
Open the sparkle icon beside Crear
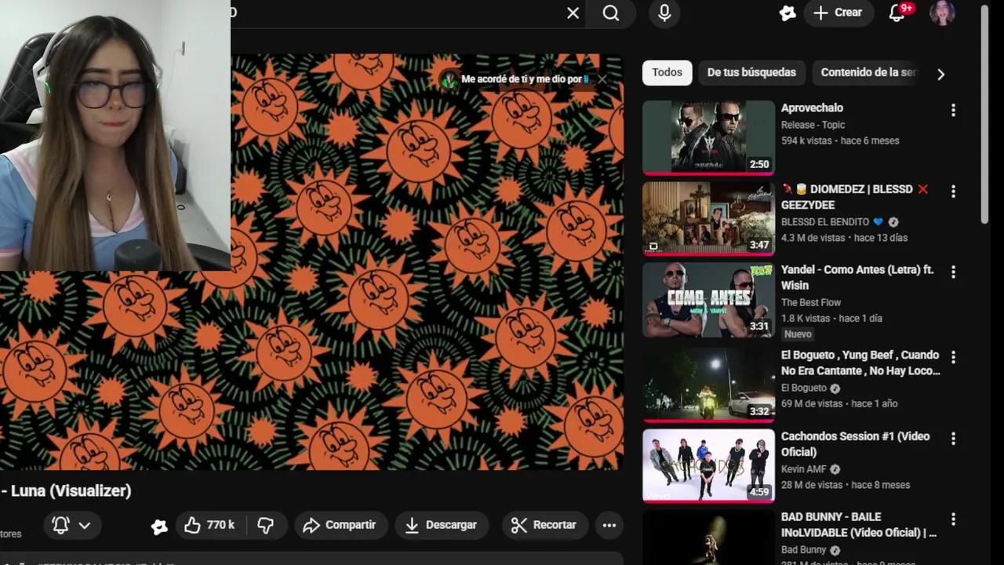click(788, 13)
